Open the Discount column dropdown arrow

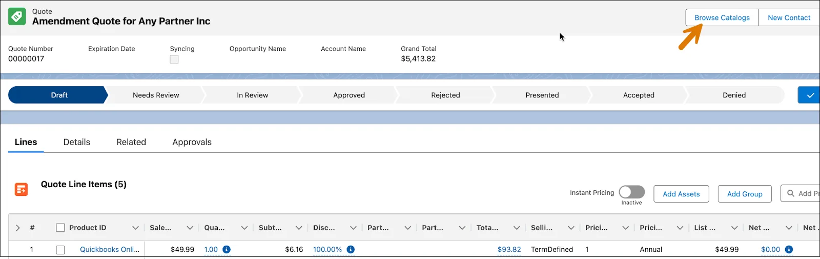point(353,228)
